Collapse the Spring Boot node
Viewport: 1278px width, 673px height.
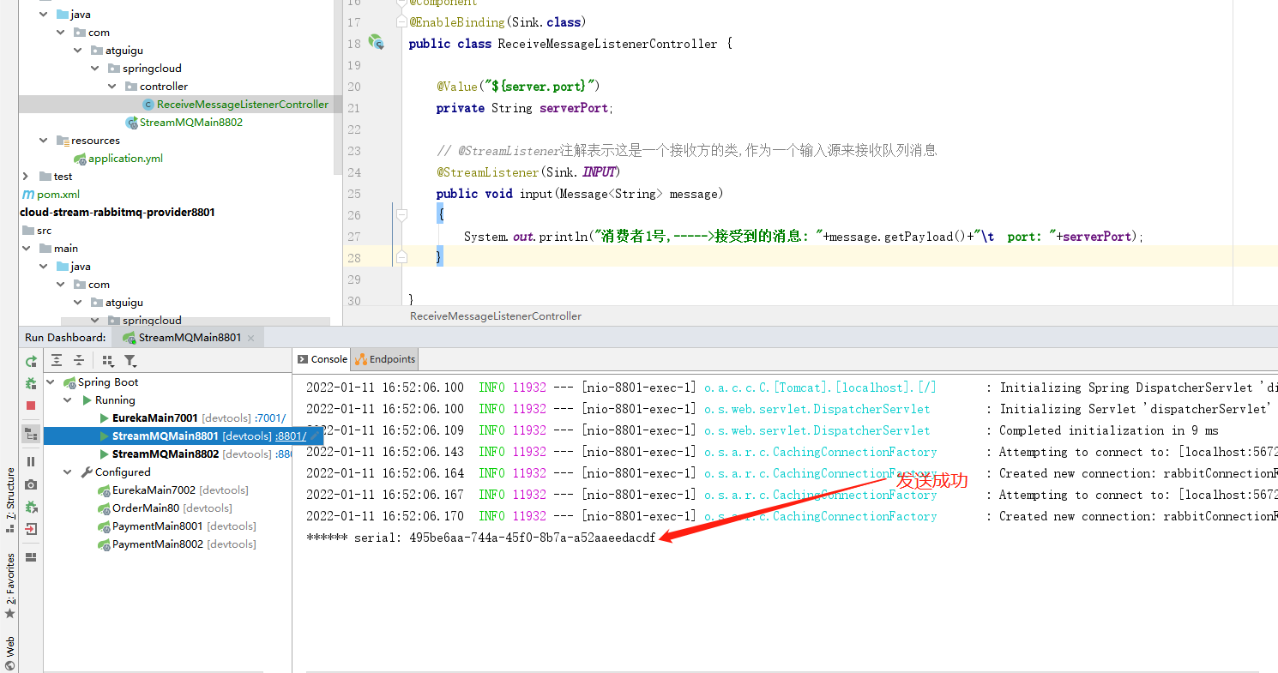[51, 382]
